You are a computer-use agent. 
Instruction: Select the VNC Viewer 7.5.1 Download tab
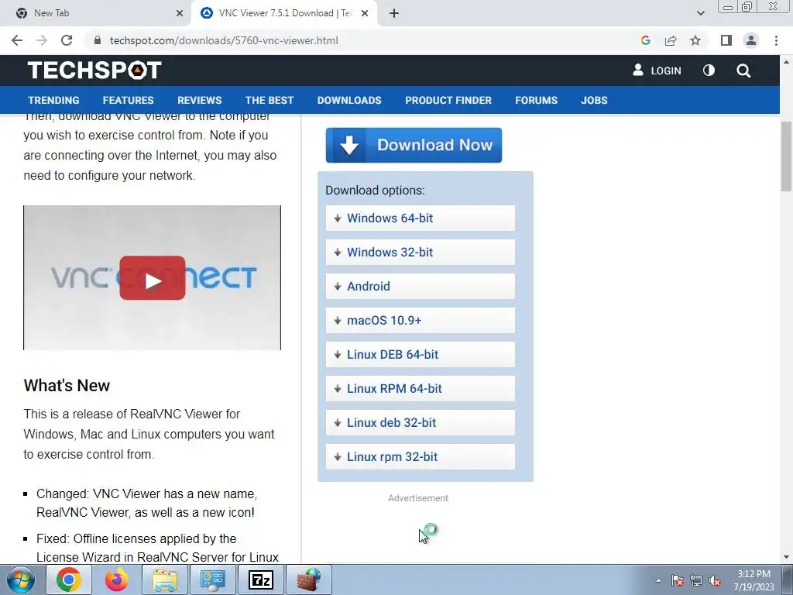coord(283,13)
